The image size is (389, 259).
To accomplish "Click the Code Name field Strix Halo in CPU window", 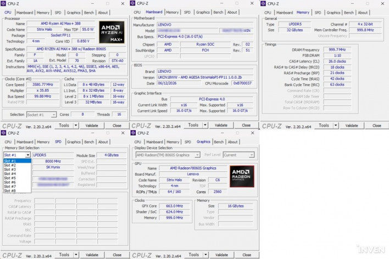I will [45, 30].
